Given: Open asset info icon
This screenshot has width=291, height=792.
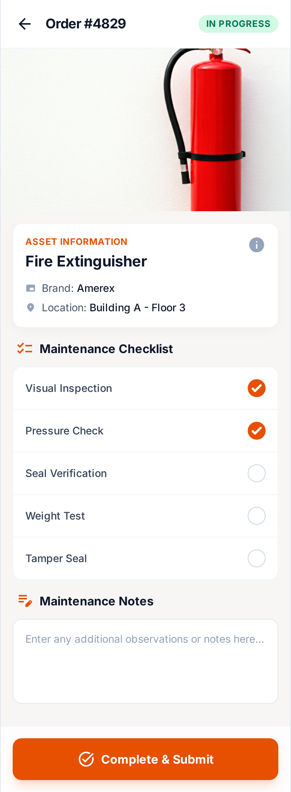Looking at the screenshot, I should [x=257, y=245].
